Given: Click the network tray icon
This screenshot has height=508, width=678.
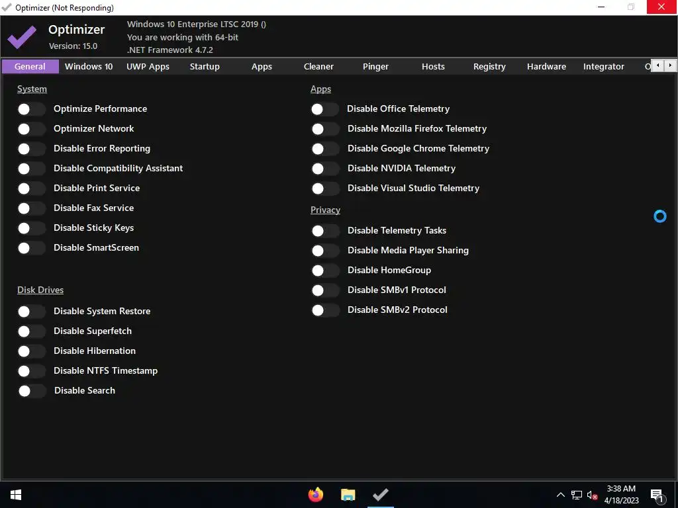Looking at the screenshot, I should [577, 495].
